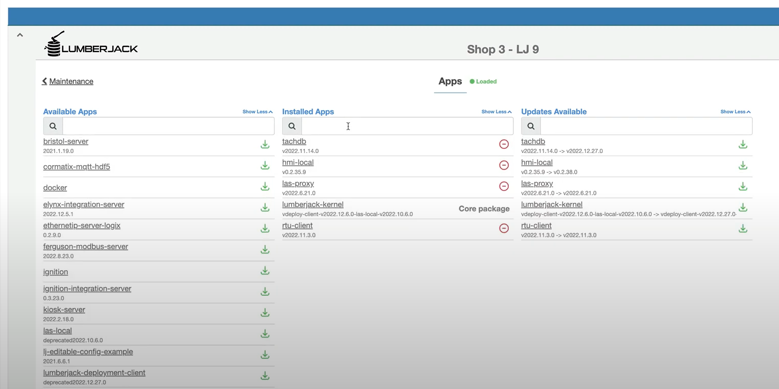Install kiosk-server via download icon

click(x=265, y=313)
